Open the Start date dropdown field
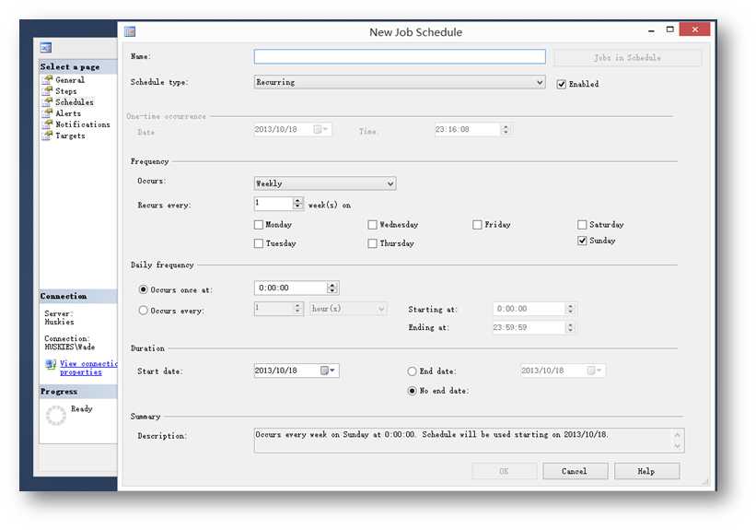Viewport: 756px width, 530px height. tap(297, 371)
